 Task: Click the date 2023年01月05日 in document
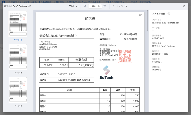tap(128, 34)
